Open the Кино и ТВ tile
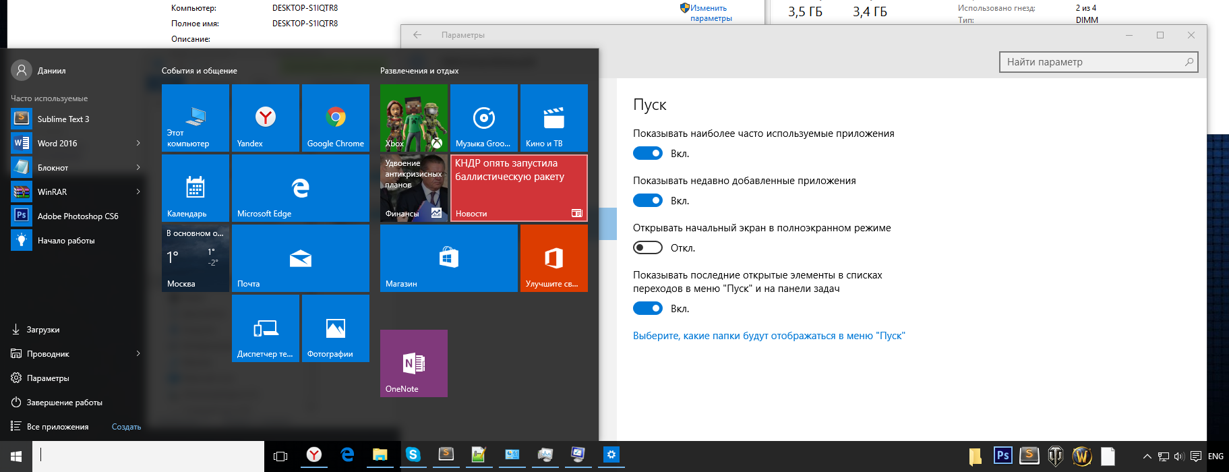 coord(554,118)
